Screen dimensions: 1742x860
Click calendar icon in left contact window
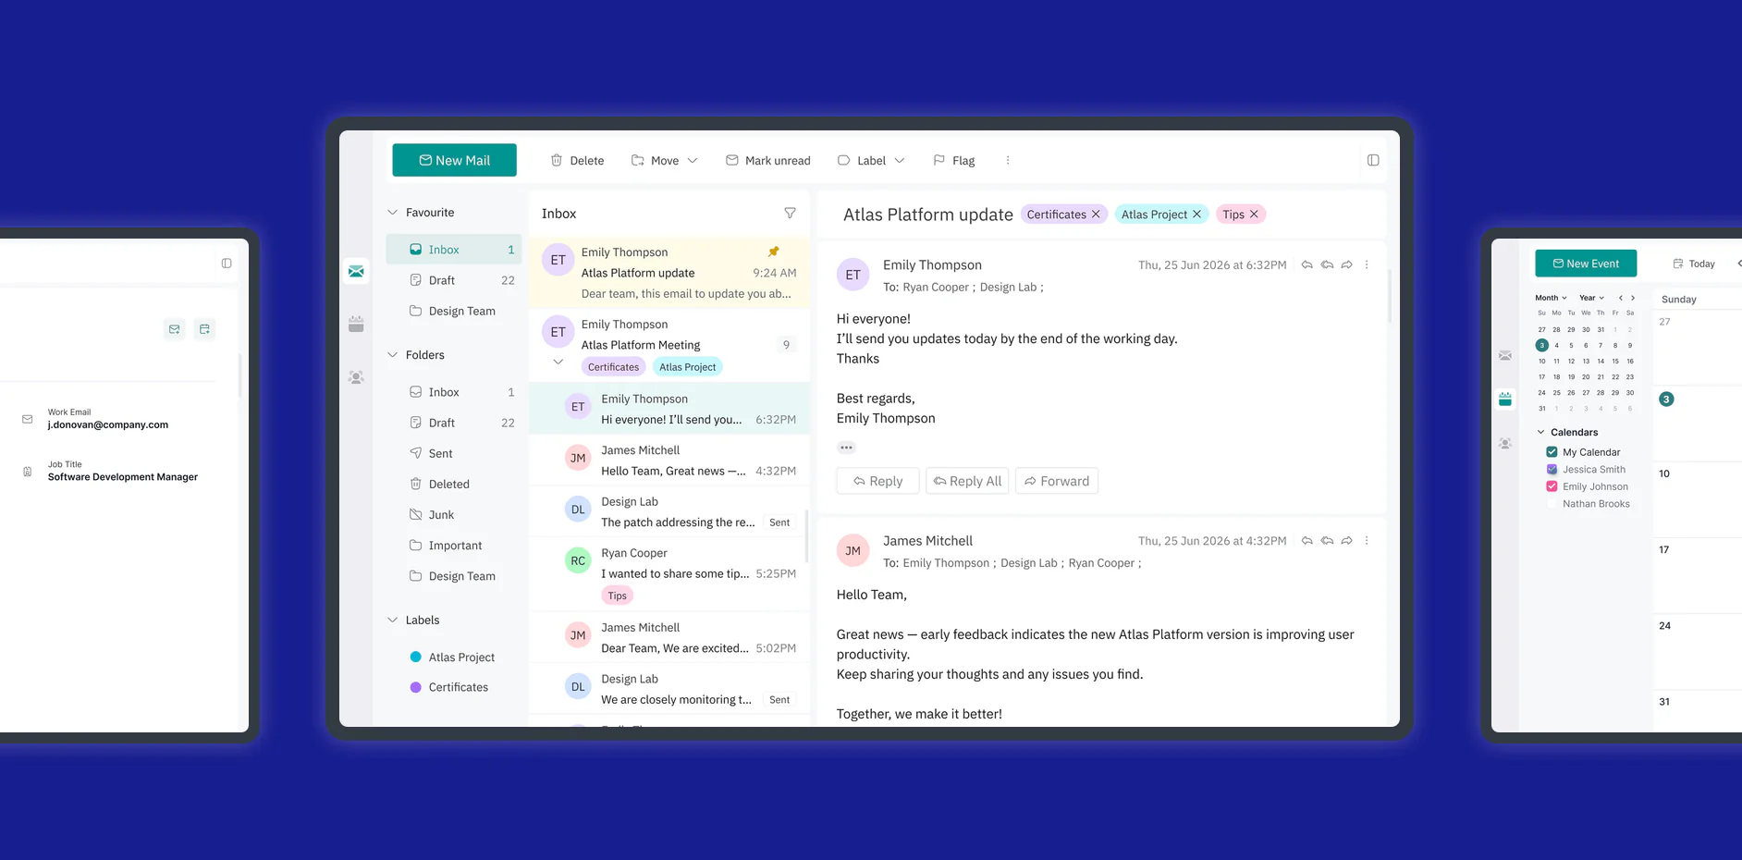click(x=204, y=329)
